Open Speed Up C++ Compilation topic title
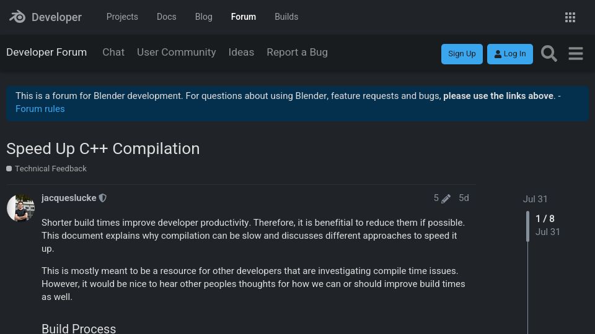Viewport: 595px width, 334px height. [104, 149]
